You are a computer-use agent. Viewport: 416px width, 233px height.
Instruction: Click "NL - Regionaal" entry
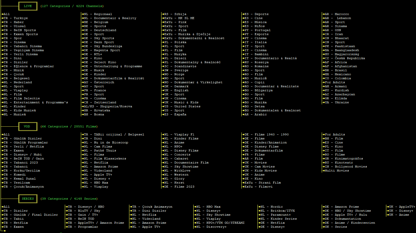pos(98,14)
